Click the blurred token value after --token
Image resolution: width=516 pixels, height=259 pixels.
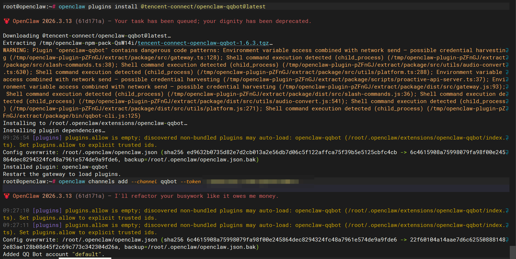[252, 181]
